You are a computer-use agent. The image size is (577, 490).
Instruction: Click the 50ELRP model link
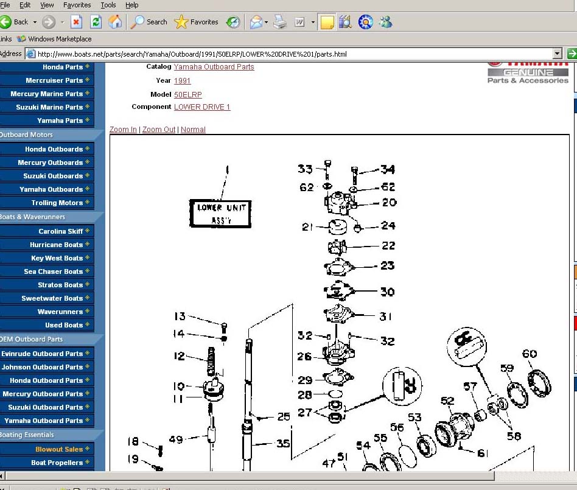tap(187, 94)
